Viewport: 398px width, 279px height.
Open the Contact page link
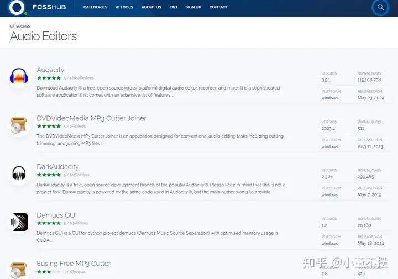(x=218, y=7)
